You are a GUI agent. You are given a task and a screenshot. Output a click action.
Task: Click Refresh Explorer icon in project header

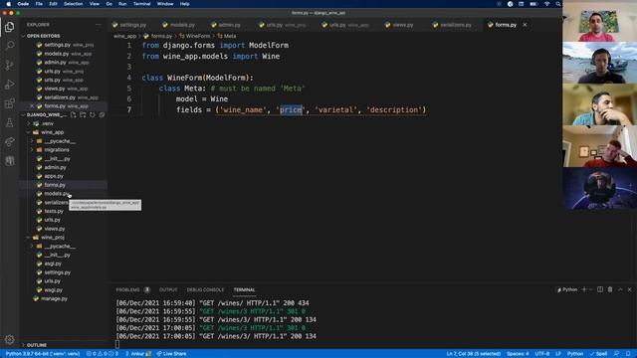click(93, 115)
